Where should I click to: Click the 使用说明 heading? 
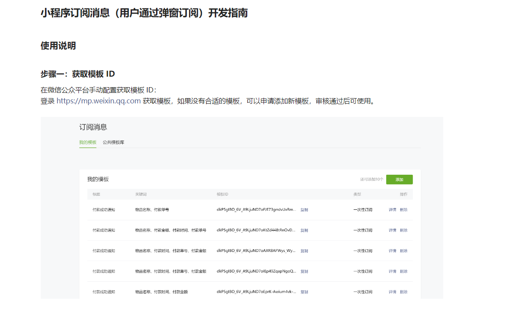pos(58,46)
